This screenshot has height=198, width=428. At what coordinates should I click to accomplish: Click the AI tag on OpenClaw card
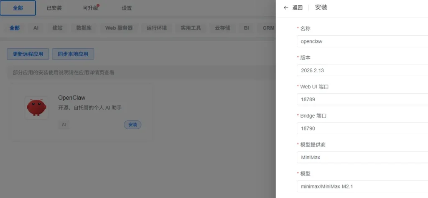pos(64,125)
